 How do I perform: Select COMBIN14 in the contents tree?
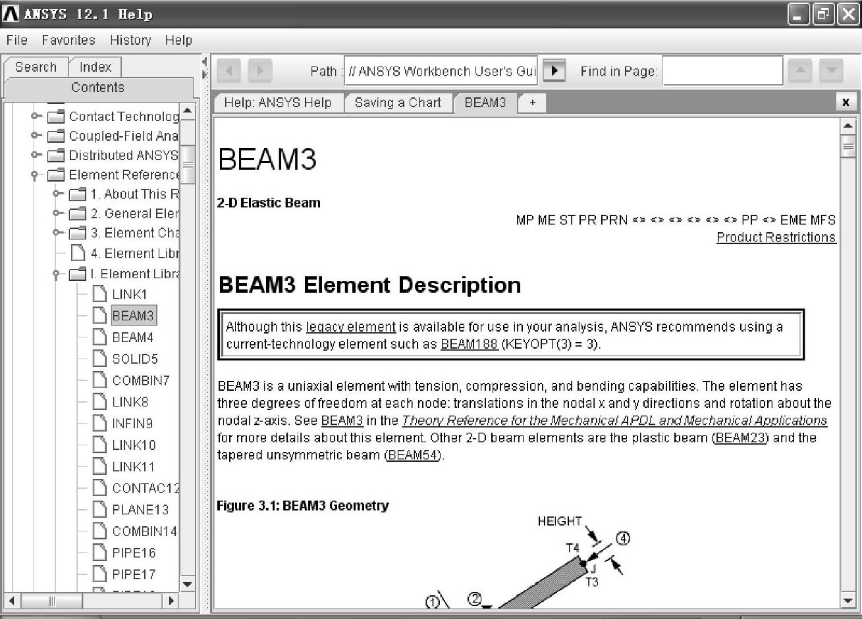point(144,531)
